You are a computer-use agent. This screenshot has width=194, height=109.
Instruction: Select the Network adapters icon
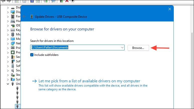point(13,43)
